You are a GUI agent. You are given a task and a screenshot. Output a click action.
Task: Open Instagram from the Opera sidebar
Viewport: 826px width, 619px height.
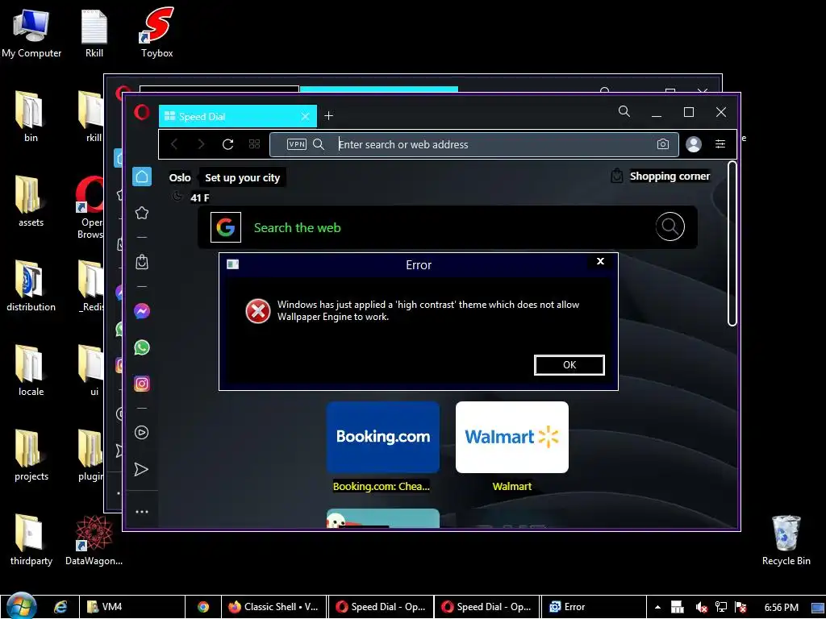142,384
